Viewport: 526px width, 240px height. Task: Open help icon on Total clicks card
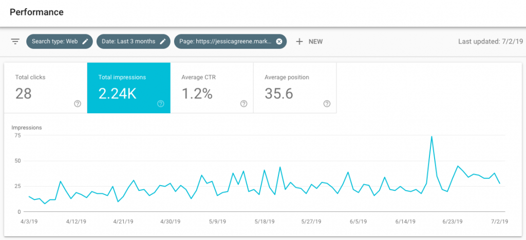(77, 104)
